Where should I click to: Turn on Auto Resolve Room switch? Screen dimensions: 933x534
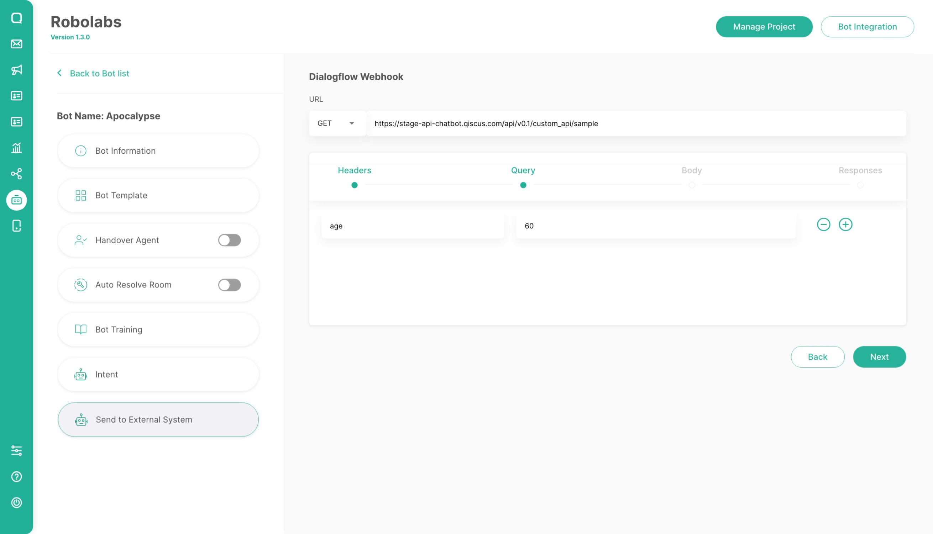[x=229, y=285]
